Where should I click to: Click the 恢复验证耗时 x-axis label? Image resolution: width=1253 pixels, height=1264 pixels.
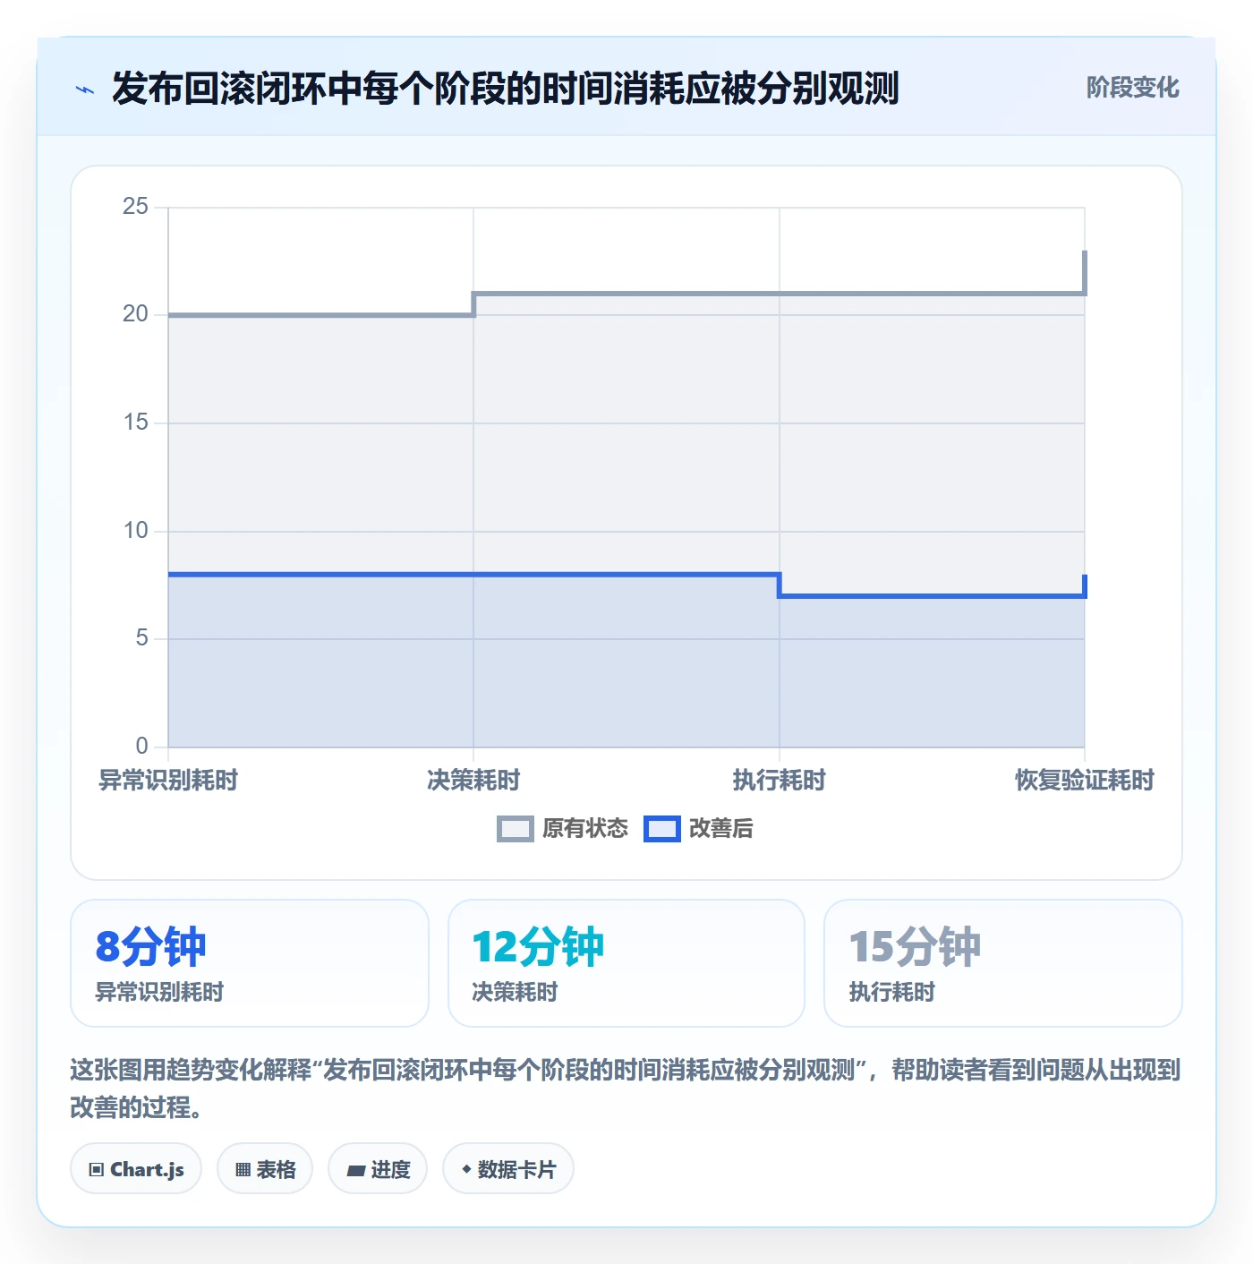(1085, 781)
